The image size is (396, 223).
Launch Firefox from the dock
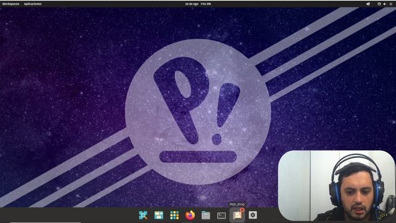[190, 215]
